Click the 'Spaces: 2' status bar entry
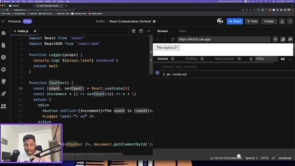295x166 pixels. 251,158
